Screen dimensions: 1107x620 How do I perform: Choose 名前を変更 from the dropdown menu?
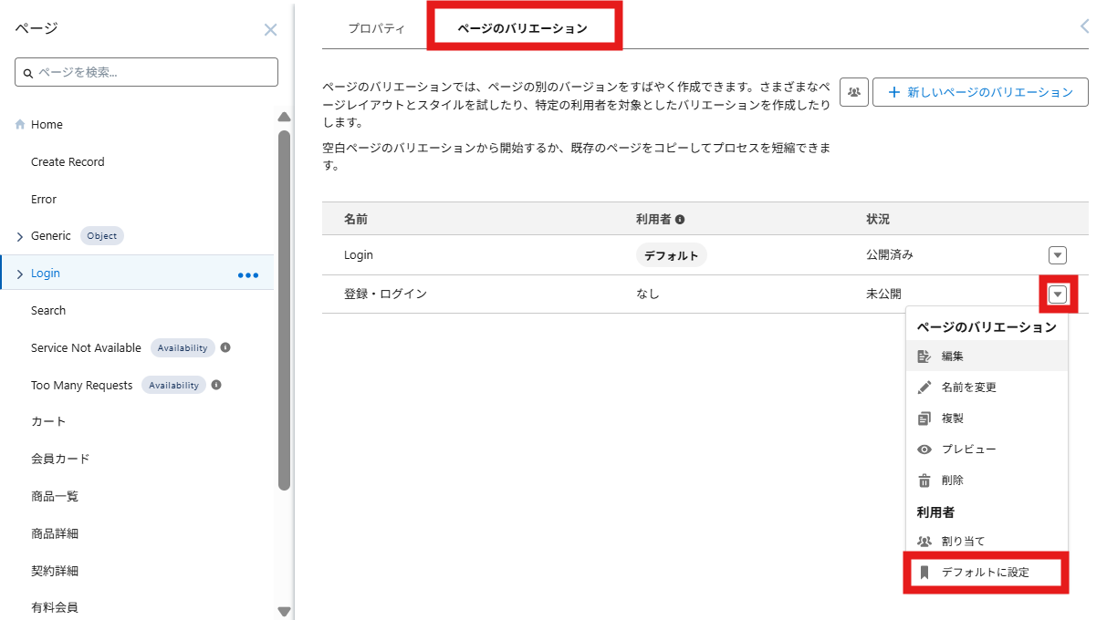point(968,387)
